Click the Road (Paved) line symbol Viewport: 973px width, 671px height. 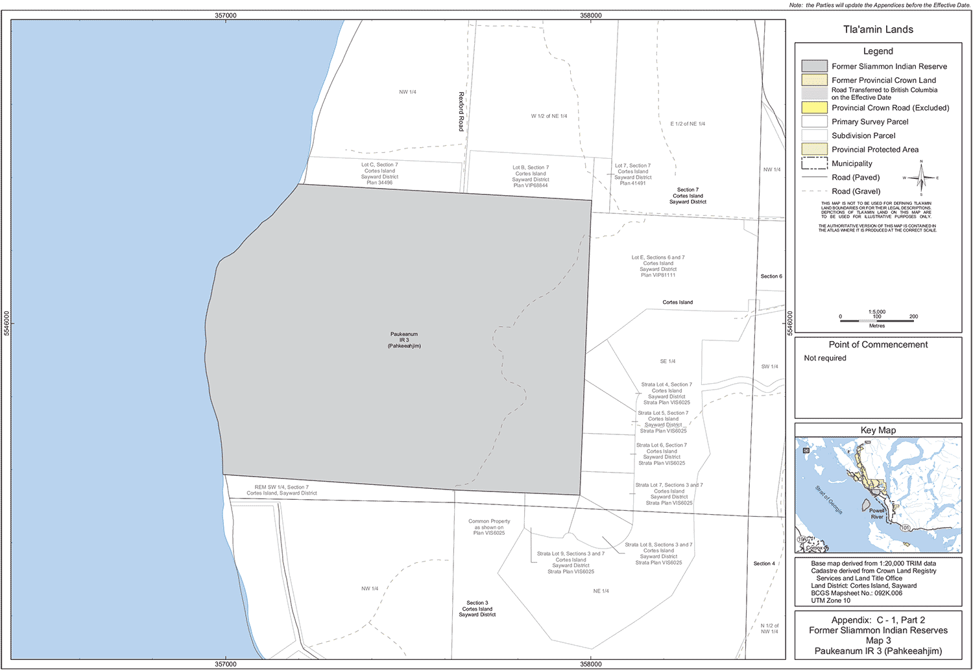pos(814,177)
